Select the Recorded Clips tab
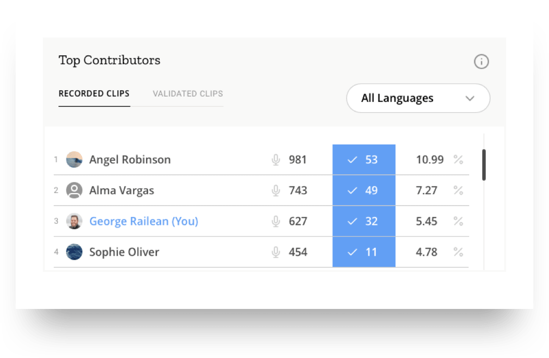 94,94
